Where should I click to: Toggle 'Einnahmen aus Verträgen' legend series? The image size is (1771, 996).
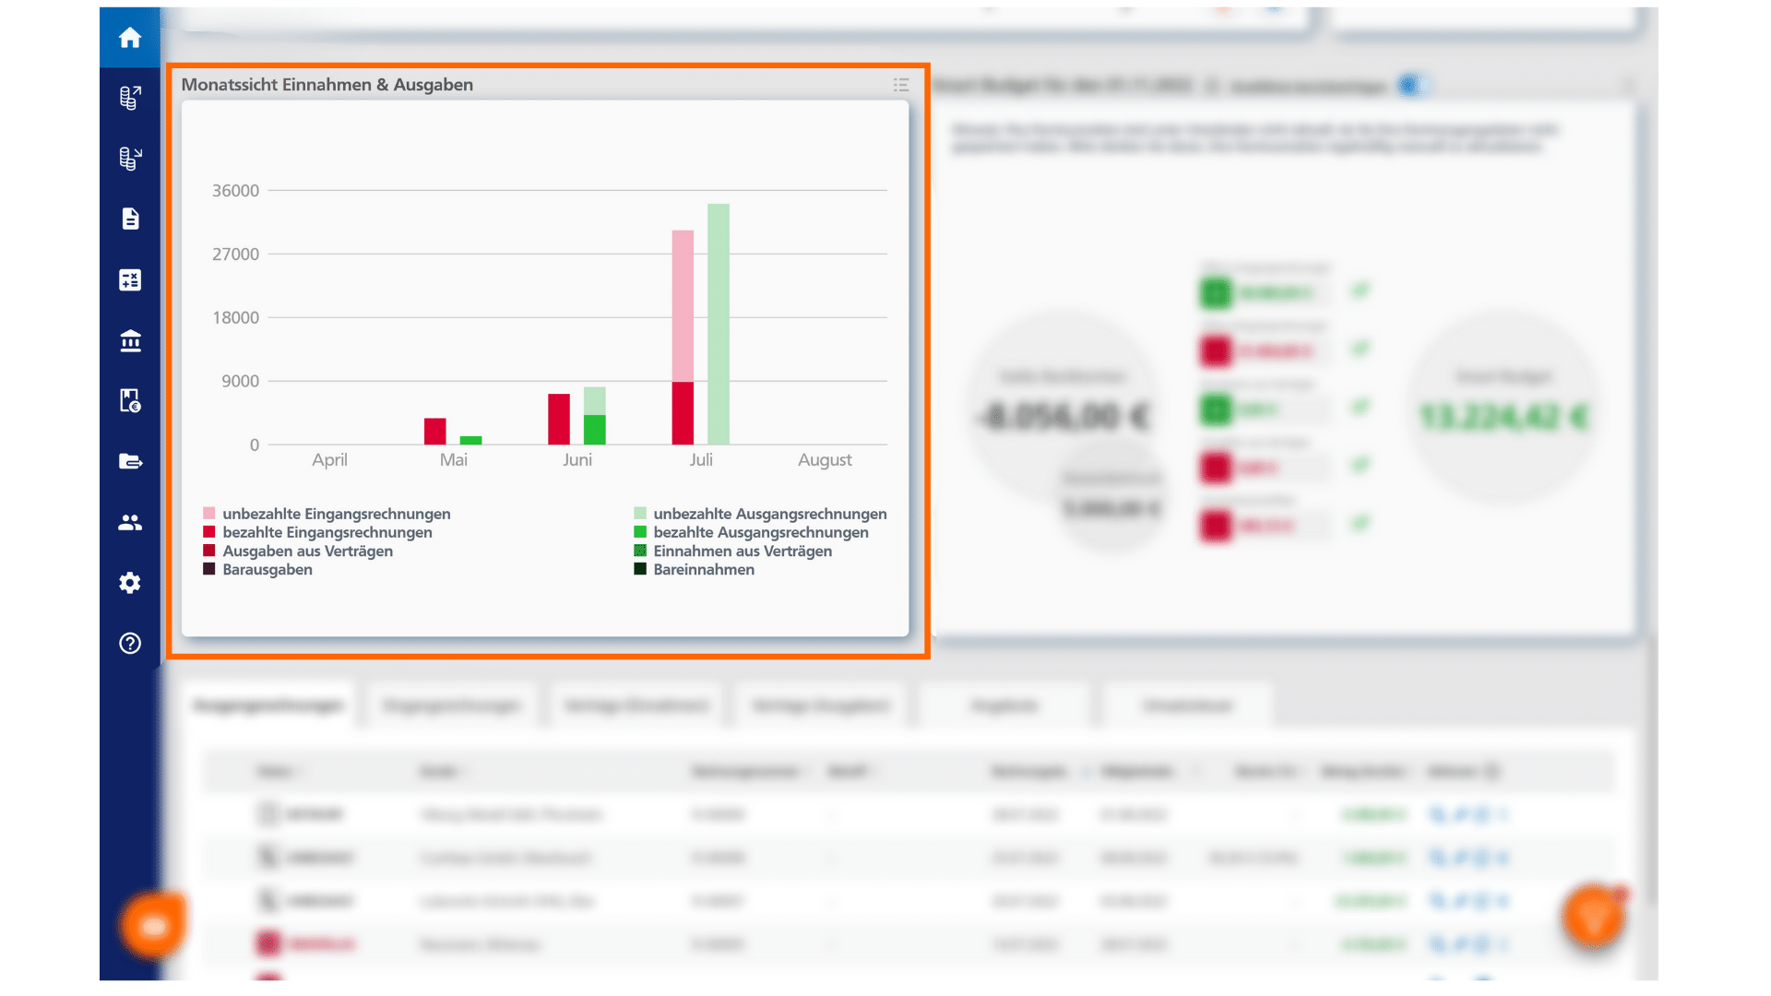coord(733,551)
